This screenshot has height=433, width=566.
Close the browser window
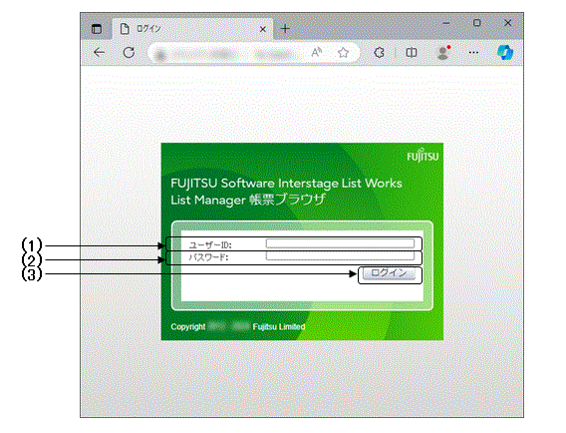pyautogui.click(x=507, y=23)
